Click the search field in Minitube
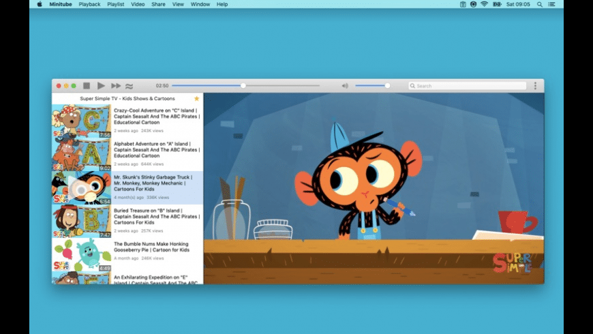 (x=467, y=86)
